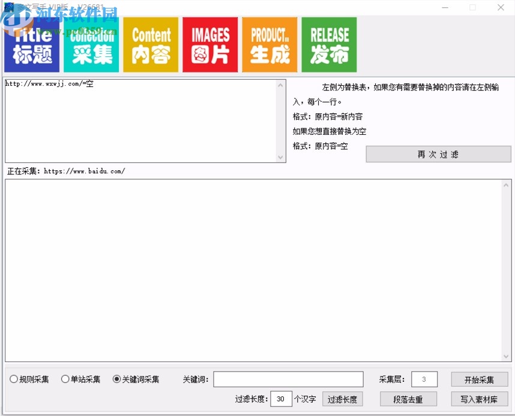This screenshot has width=515, height=416.
Task: Select the 规则采集 collection mode
Action: click(13, 379)
